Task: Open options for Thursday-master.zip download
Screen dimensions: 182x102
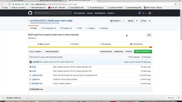Action: (28, 98)
